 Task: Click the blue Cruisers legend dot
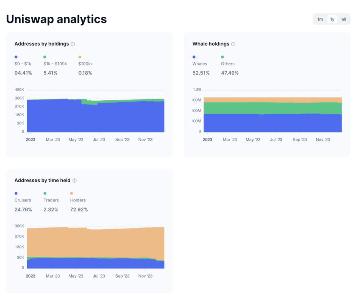click(x=16, y=193)
